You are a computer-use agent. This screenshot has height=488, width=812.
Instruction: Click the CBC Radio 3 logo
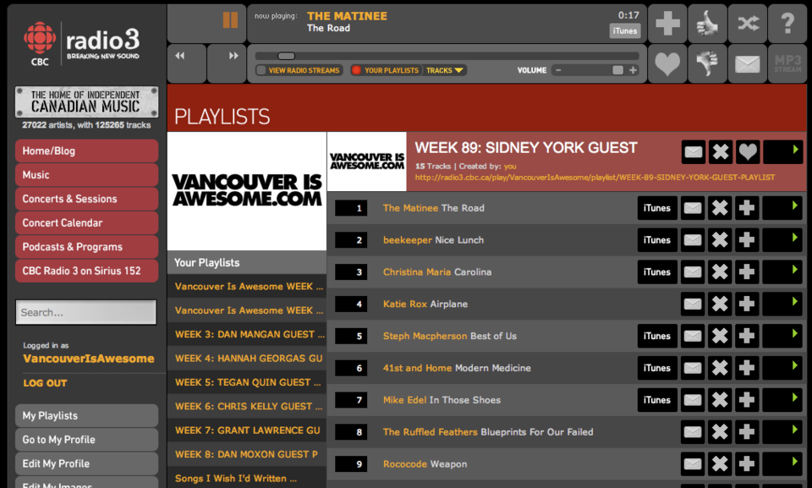(82, 43)
